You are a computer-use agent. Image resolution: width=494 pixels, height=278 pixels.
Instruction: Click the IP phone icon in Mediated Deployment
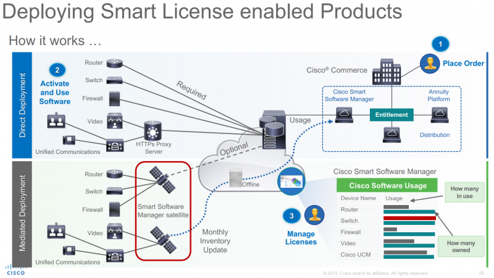(69, 251)
